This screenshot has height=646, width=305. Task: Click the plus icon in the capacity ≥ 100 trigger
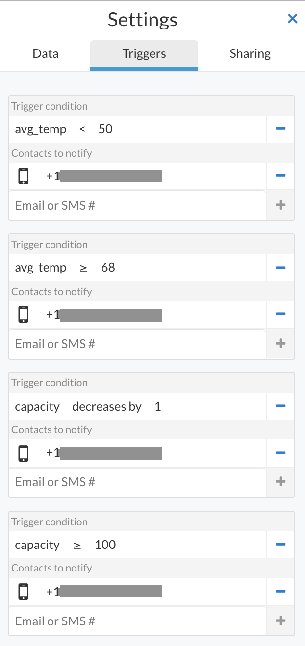coord(280,620)
